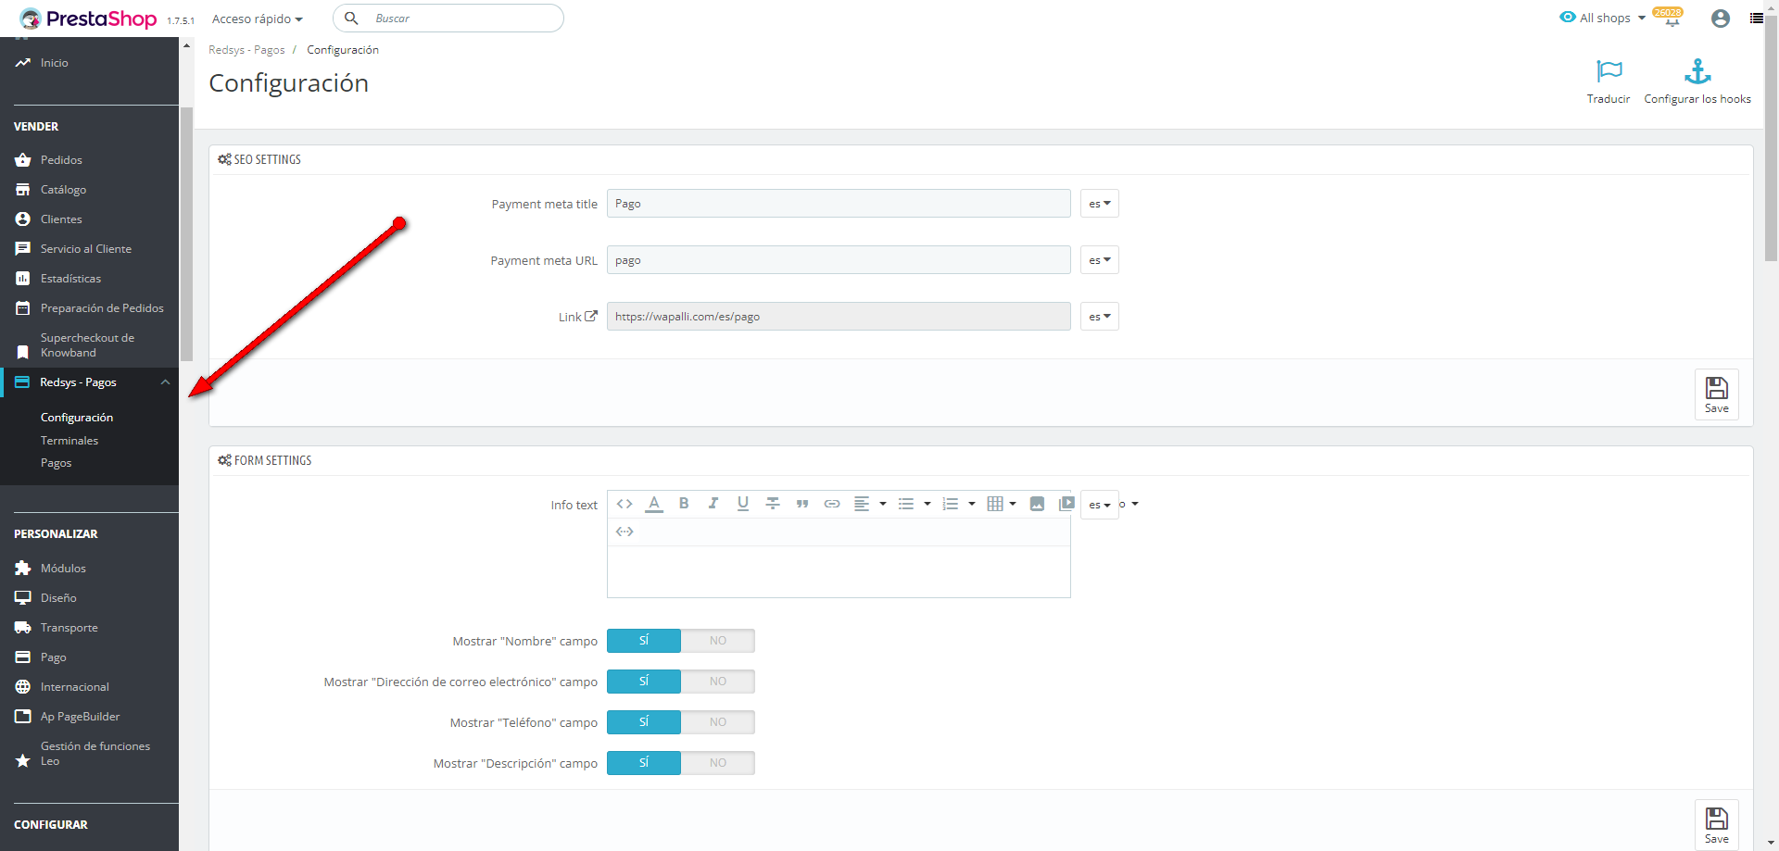
Task: Set Mostrar "Descripción" campo to SÍ
Action: pyautogui.click(x=644, y=763)
